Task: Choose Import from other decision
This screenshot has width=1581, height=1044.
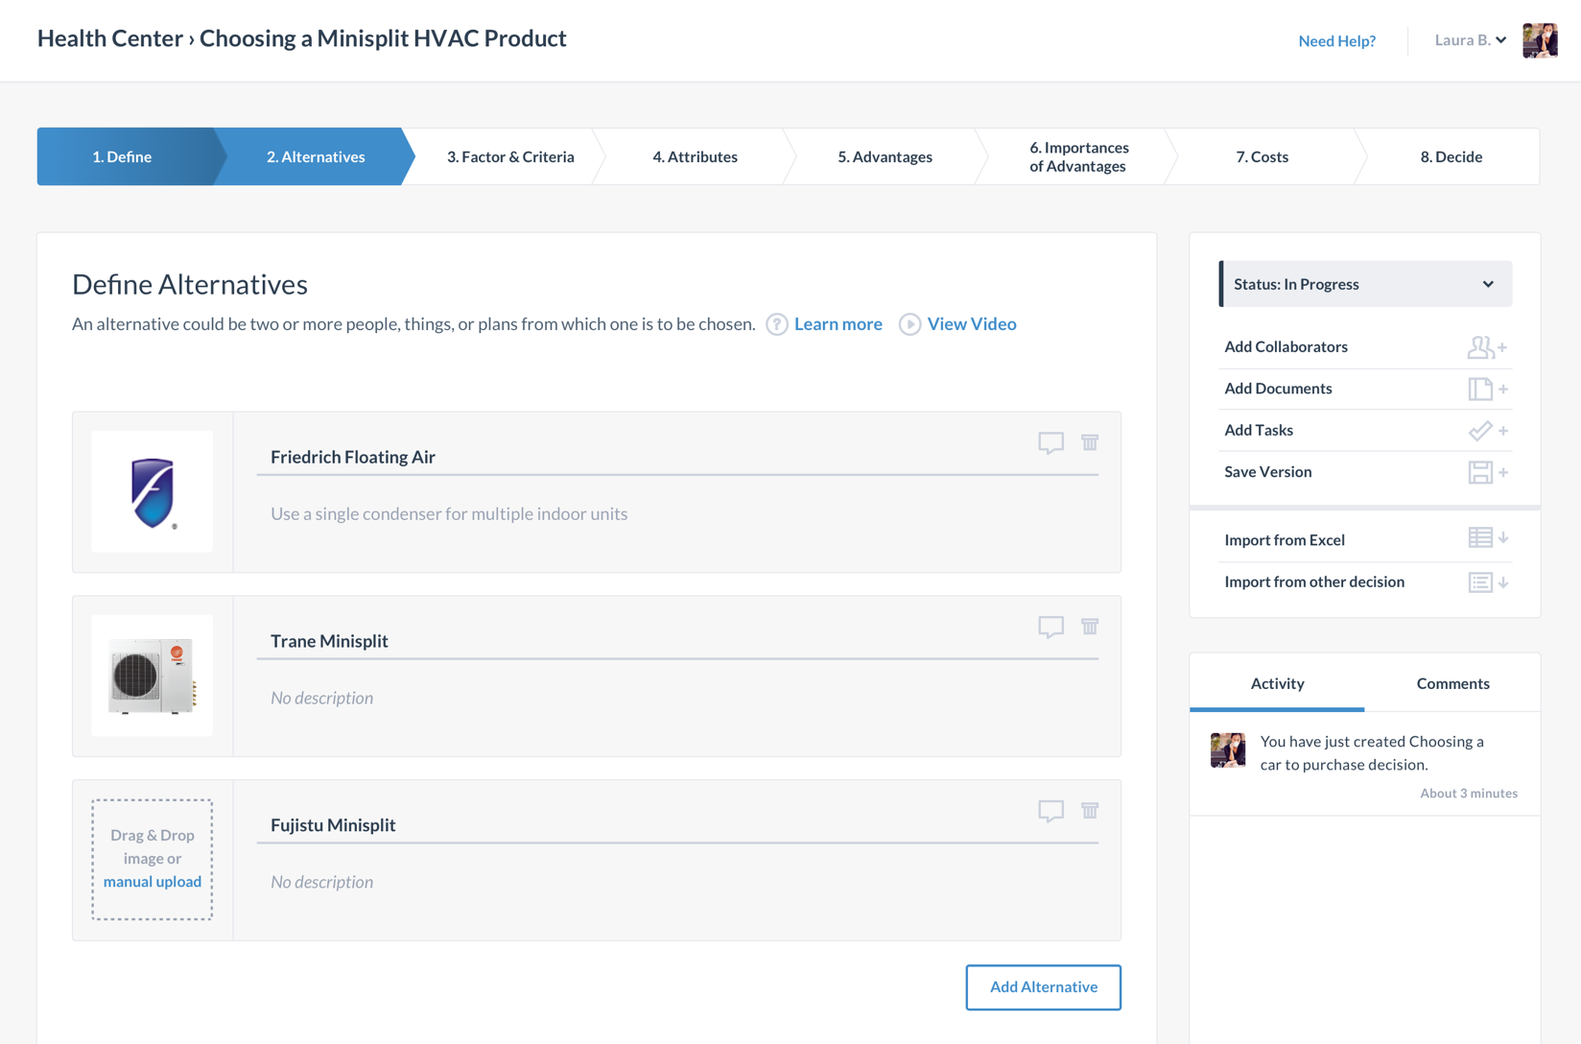Action: click(x=1365, y=582)
